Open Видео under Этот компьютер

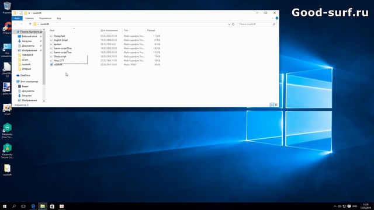25,86
